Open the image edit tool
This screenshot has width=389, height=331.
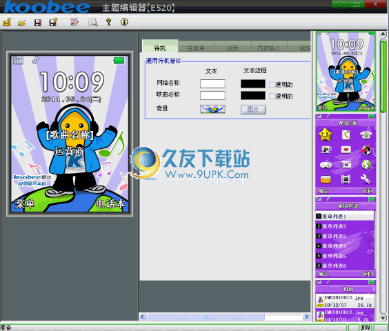[x=74, y=22]
